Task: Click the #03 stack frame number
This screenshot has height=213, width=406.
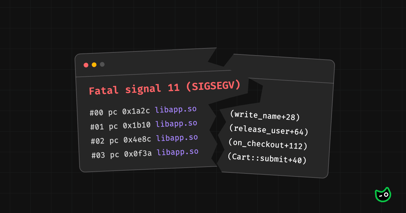Action: 98,155
